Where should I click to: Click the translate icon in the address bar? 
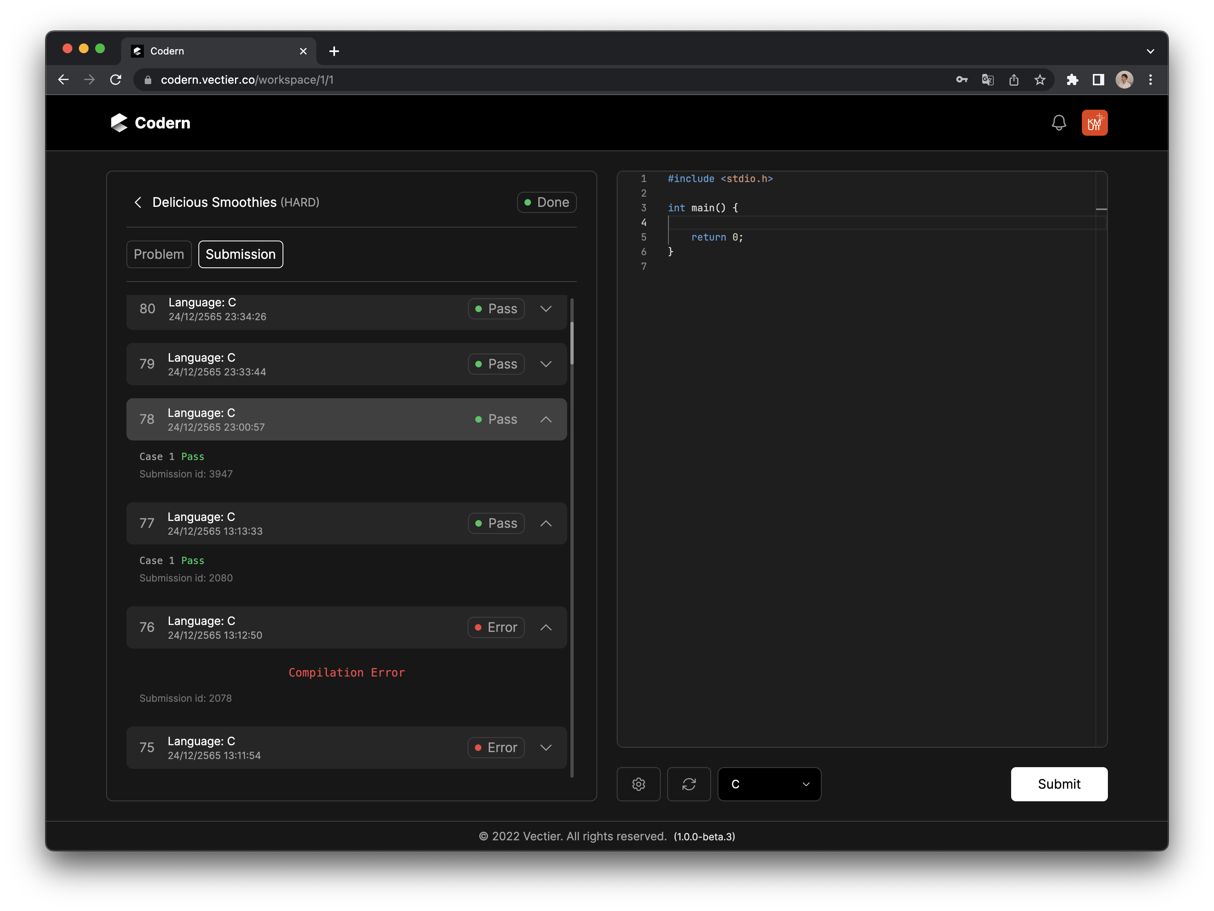987,80
